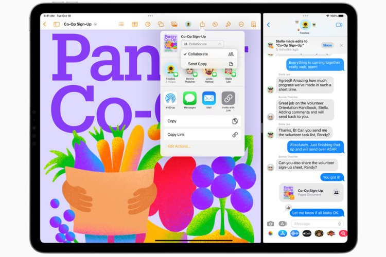Tap the Photos app in iMessage drawer
Image resolution: width=386 pixels, height=257 pixels.
[270, 233]
